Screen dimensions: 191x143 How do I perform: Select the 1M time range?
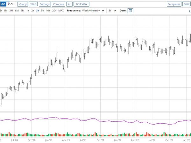coord(5,10)
